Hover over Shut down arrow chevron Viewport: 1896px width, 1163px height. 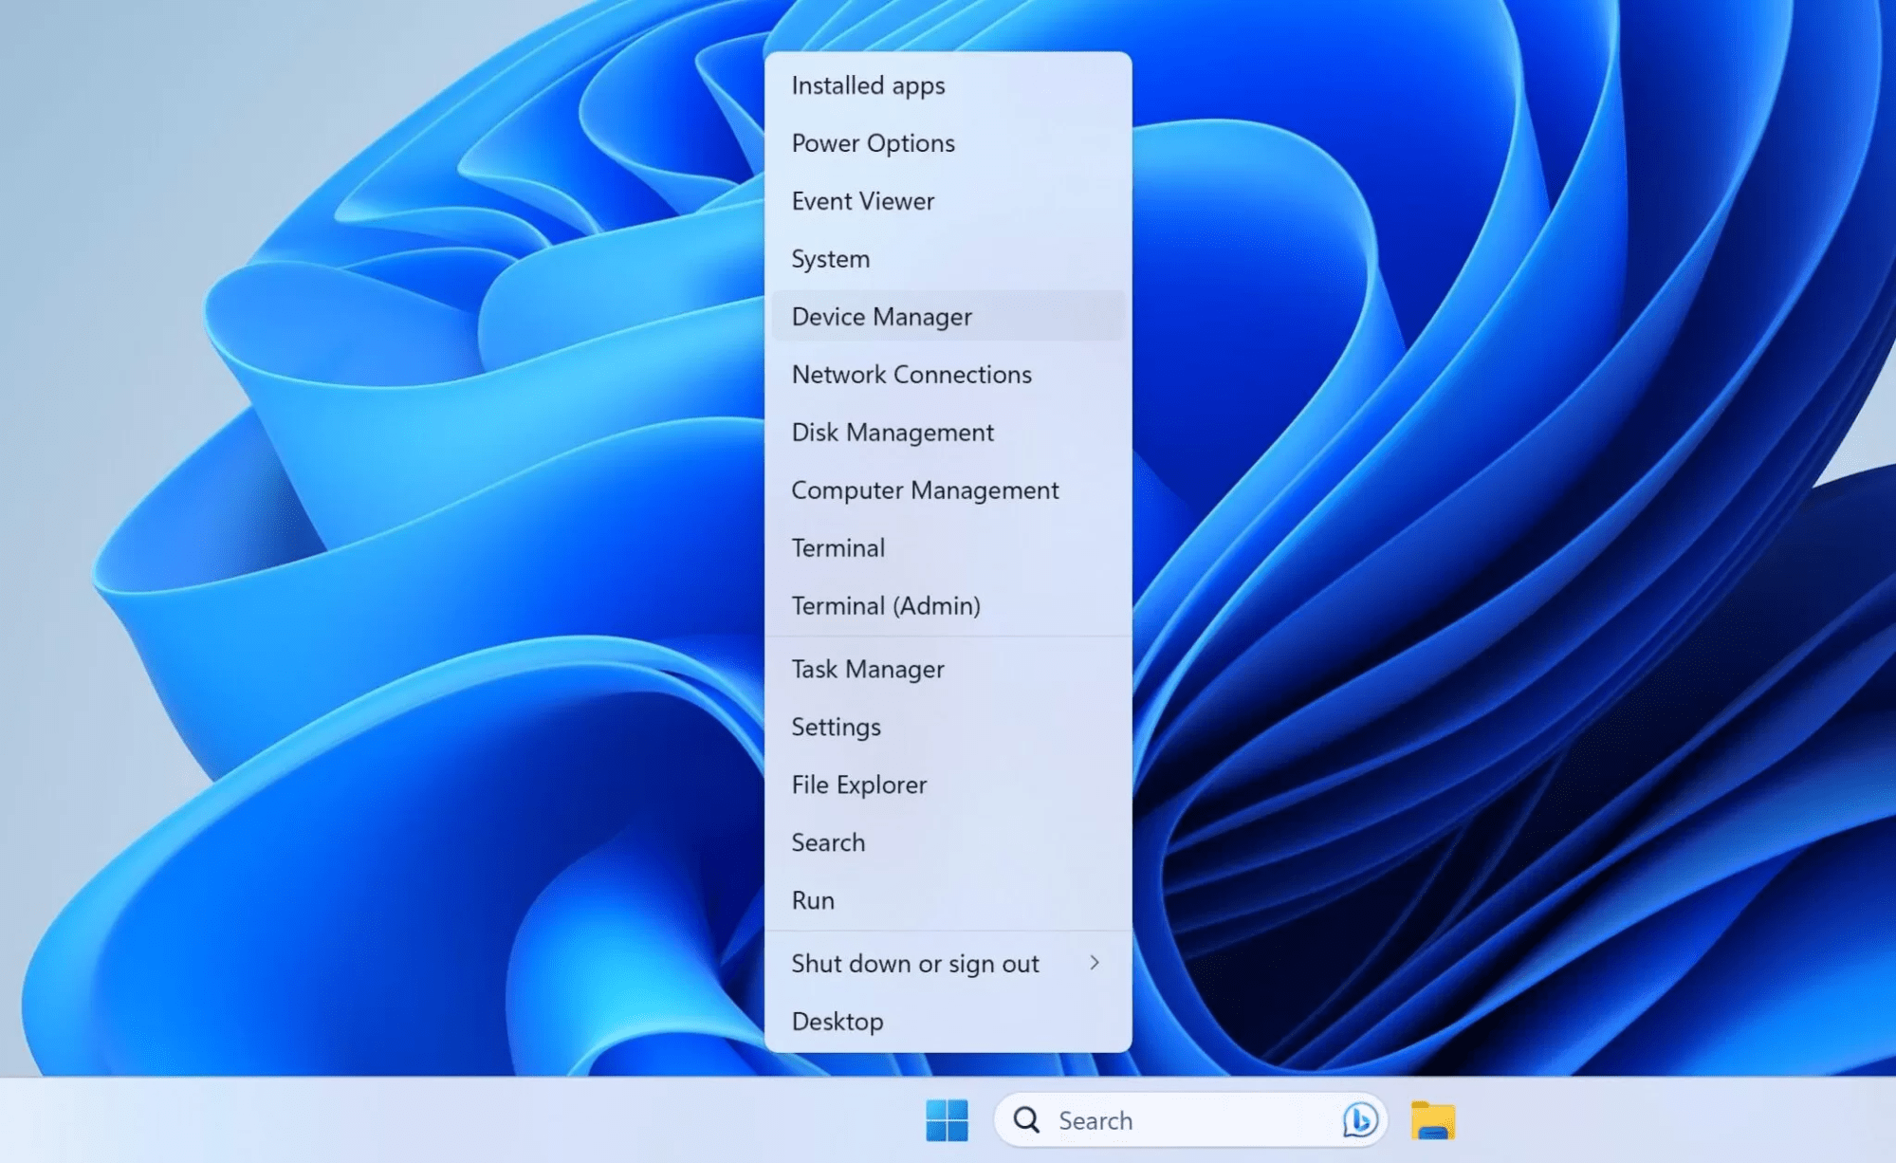(1093, 963)
